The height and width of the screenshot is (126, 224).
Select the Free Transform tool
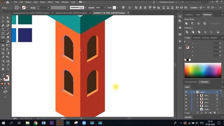(8, 45)
